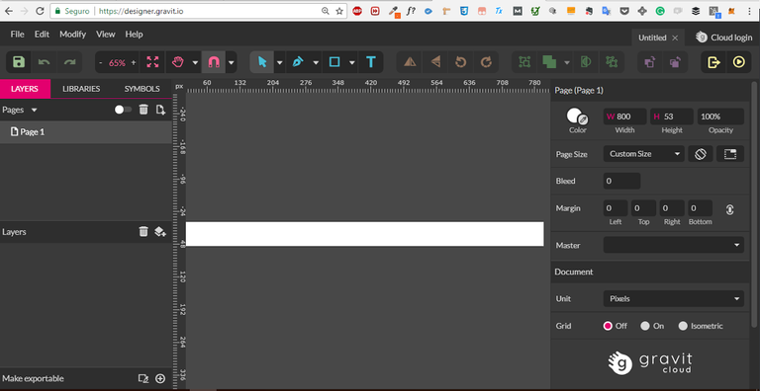Viewport: 760px width, 391px height.
Task: Click the 65% zoom value
Action: [x=117, y=62]
